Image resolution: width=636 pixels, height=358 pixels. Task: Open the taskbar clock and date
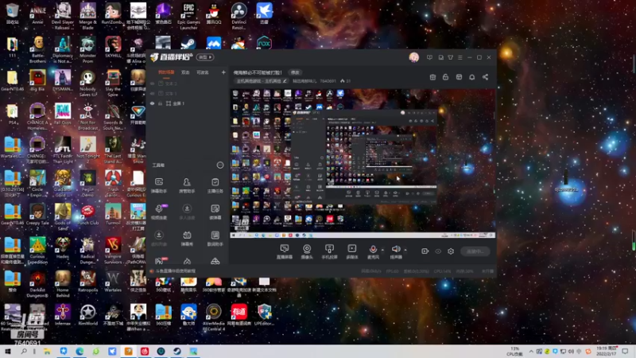[606, 351]
